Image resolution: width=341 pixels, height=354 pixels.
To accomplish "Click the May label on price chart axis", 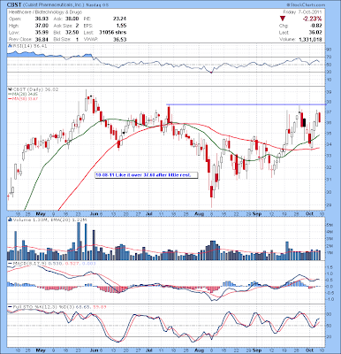I will click(41, 213).
